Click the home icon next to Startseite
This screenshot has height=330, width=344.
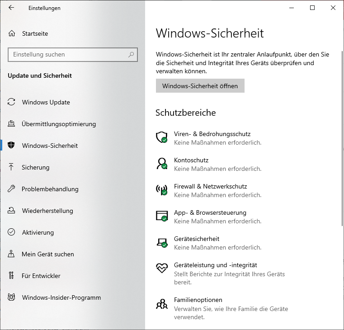click(12, 33)
